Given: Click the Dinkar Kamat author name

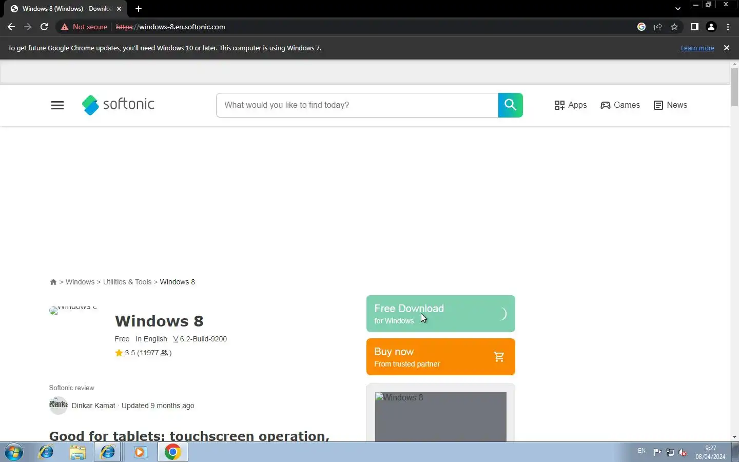Looking at the screenshot, I should click(x=93, y=406).
